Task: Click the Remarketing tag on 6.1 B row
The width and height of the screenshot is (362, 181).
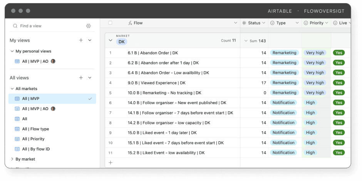Action: (285, 53)
